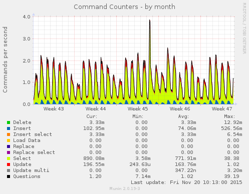249x194 pixels.
Task: Click Update's minimum value 243.63u
Action: (140, 164)
